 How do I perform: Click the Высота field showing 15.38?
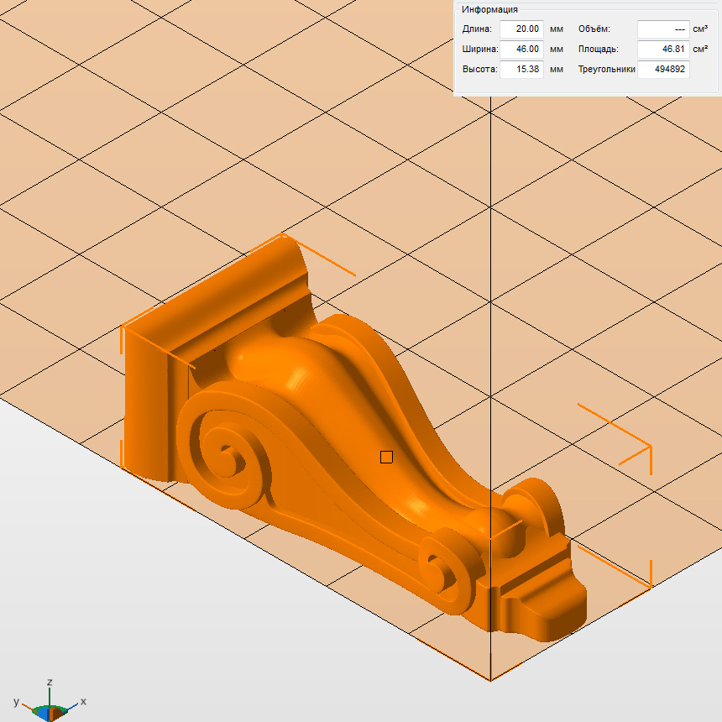[x=521, y=69]
